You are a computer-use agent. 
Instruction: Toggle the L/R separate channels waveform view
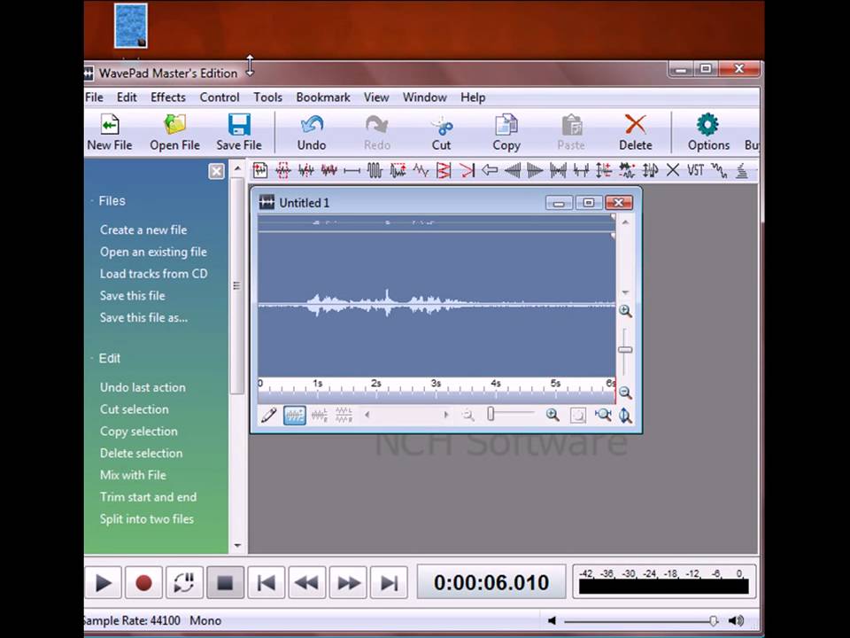click(x=320, y=416)
